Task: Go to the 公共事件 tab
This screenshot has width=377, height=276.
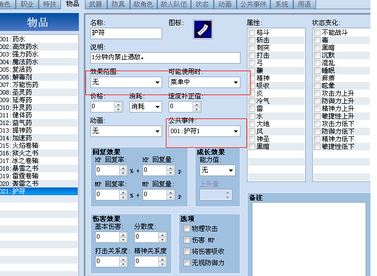Action: point(253,4)
